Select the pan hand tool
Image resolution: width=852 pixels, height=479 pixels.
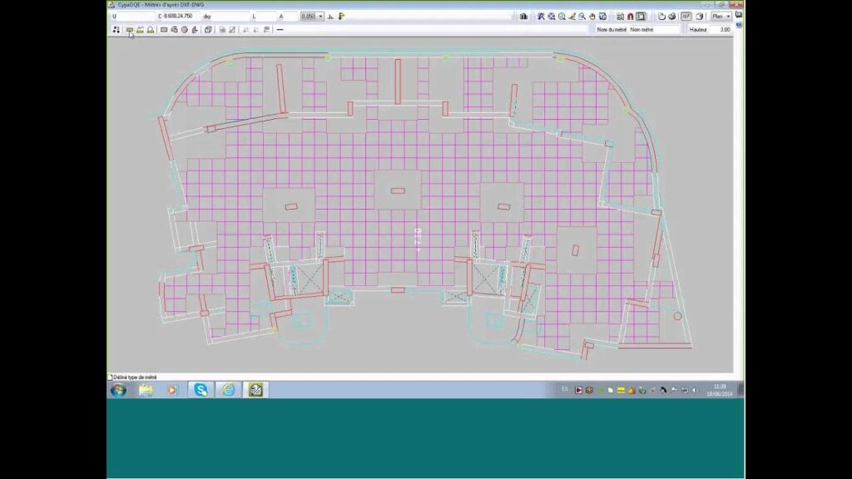(592, 16)
